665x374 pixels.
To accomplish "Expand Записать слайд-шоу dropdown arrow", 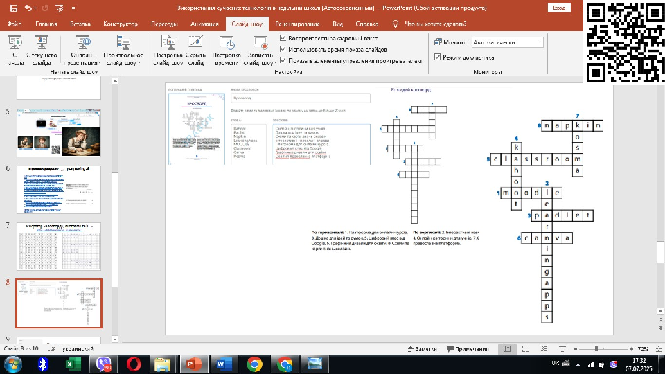I will (276, 63).
